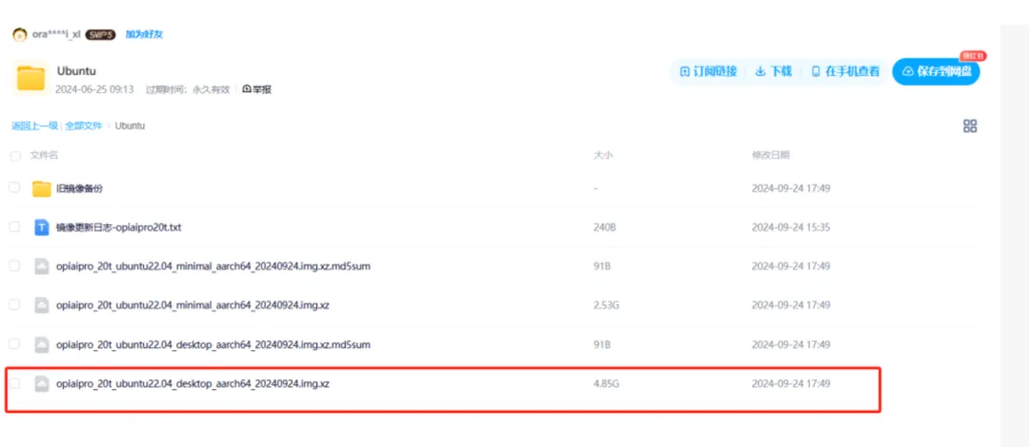This screenshot has width=1029, height=447.
Task: Click the 旧镜像备份 folder icon
Action: point(41,188)
